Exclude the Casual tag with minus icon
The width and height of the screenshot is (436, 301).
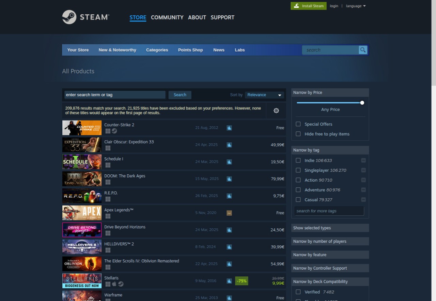(x=363, y=200)
